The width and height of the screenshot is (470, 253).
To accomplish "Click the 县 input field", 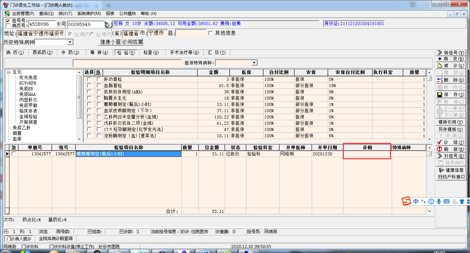I will pyautogui.click(x=191, y=33).
